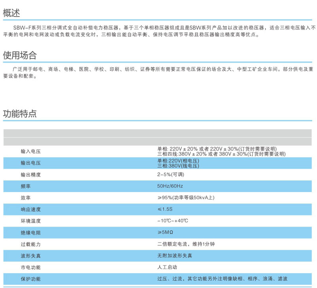Click the 50Hz/60Hz frequency value
Screen dimensions: 317x288
170,186
